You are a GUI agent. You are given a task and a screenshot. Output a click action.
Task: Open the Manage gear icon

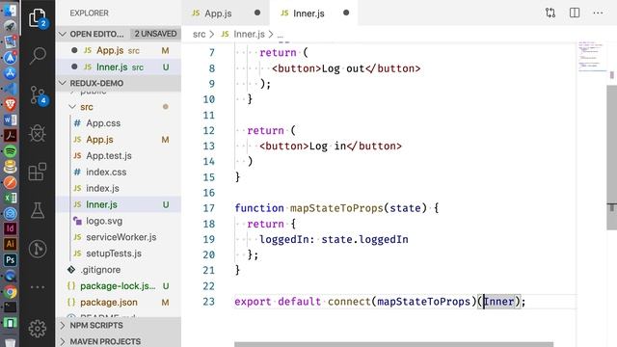pos(38,328)
